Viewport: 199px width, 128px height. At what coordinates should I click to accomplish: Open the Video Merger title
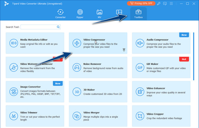pyautogui.click(x=92, y=113)
